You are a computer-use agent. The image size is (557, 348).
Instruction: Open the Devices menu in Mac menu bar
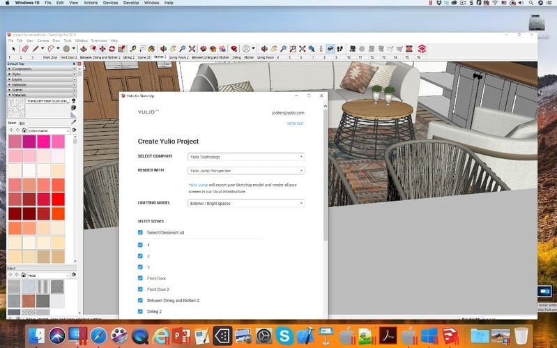pos(110,3)
